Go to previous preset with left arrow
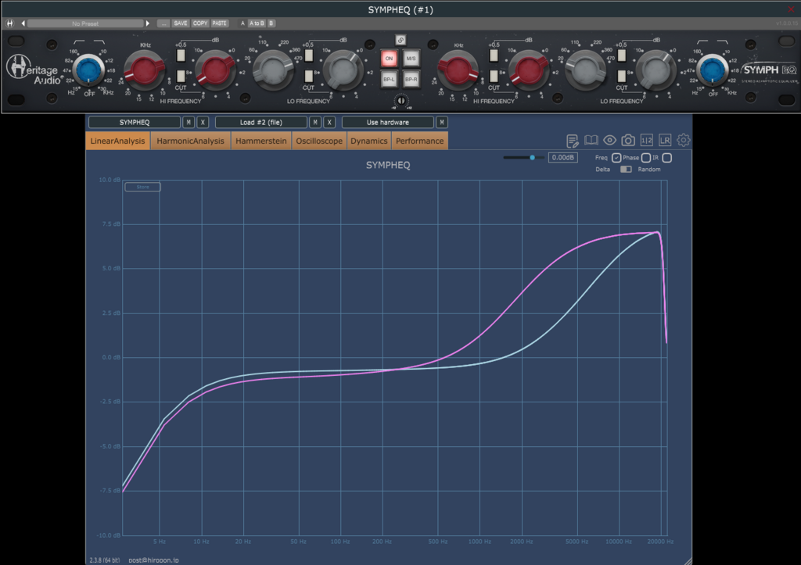 [23, 23]
